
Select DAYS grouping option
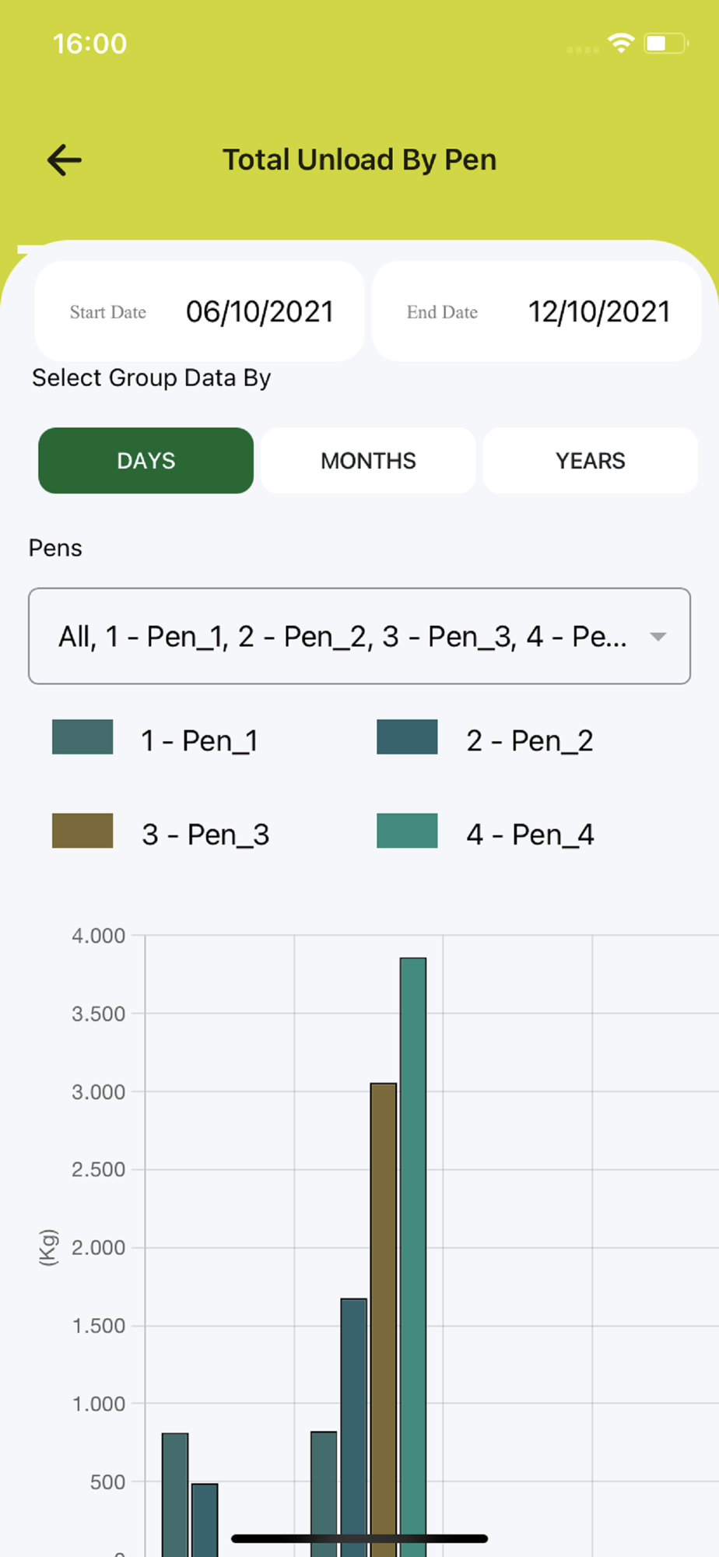(x=146, y=461)
